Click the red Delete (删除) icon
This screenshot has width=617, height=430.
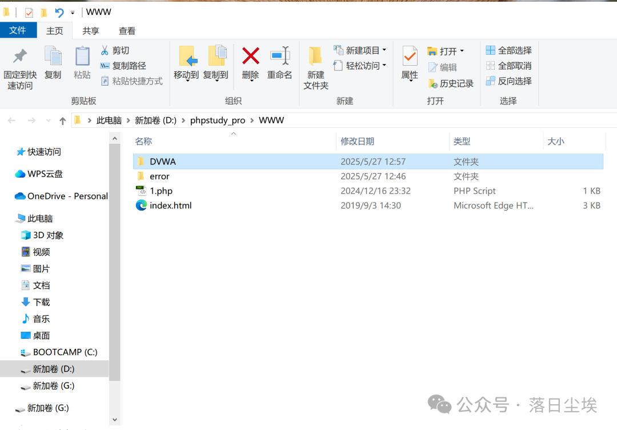(x=250, y=56)
